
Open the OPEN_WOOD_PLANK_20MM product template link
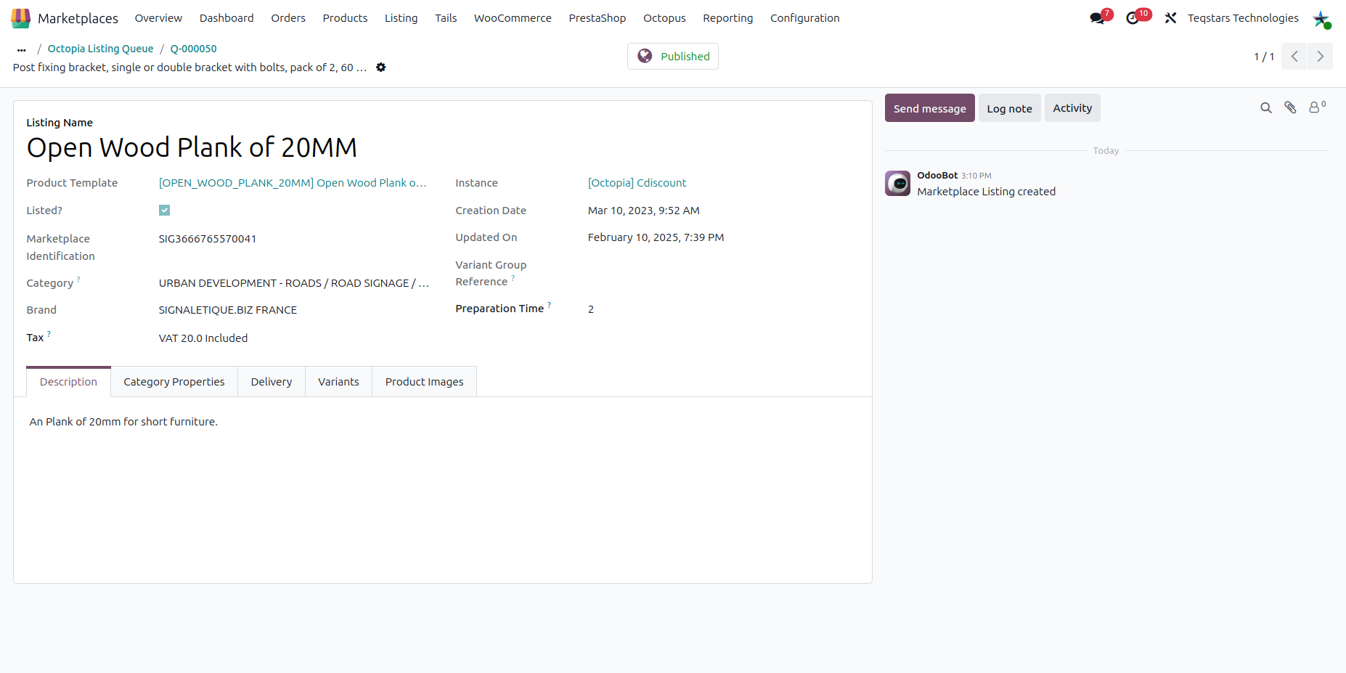293,183
